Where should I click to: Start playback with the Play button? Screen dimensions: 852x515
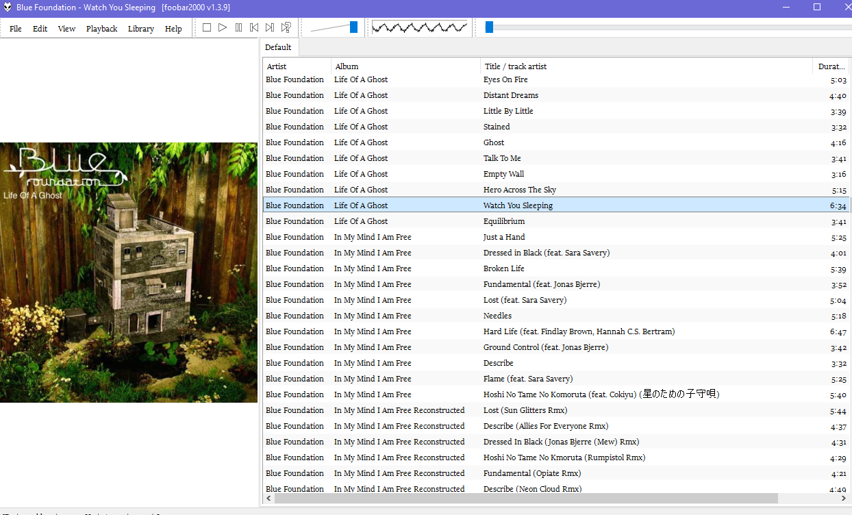coord(223,27)
